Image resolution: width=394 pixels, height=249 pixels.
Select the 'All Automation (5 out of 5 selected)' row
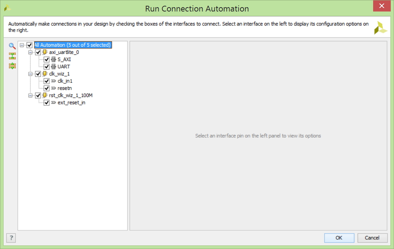[73, 45]
